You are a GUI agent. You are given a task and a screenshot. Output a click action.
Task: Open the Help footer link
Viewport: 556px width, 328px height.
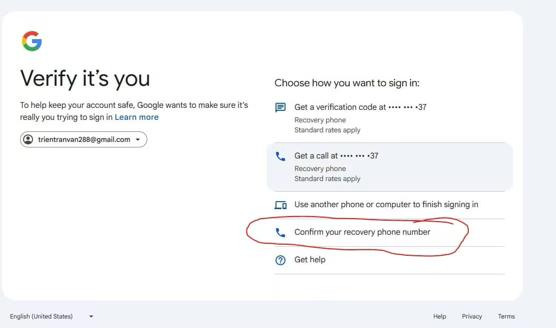click(x=439, y=316)
